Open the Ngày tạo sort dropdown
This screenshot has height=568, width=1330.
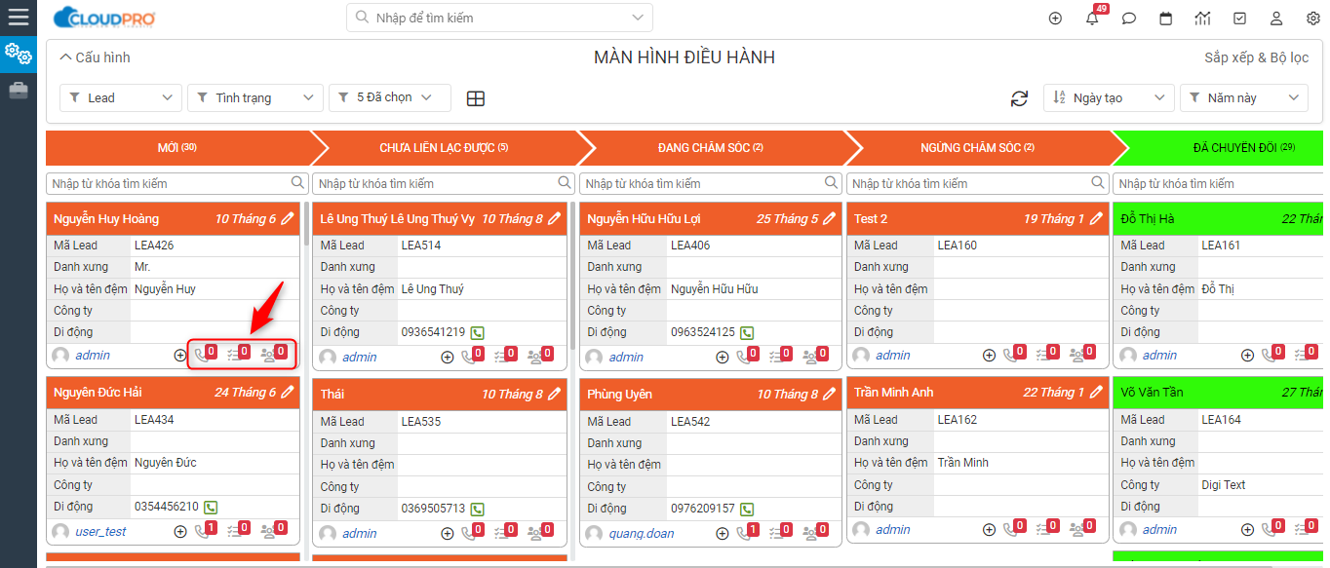pyautogui.click(x=1108, y=97)
